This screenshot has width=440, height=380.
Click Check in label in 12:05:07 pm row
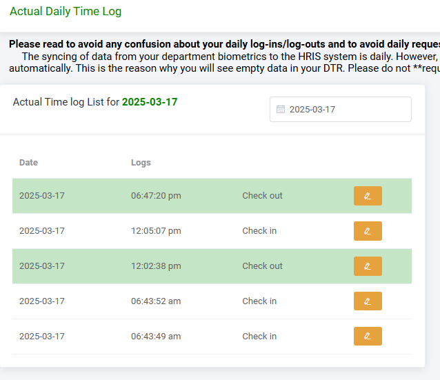pos(259,231)
